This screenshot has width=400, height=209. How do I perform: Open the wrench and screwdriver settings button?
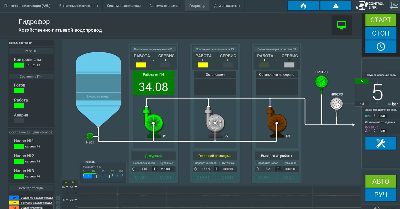pos(380,143)
